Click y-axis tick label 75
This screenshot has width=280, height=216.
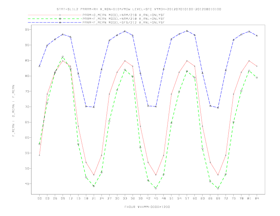pyautogui.click(x=27, y=91)
